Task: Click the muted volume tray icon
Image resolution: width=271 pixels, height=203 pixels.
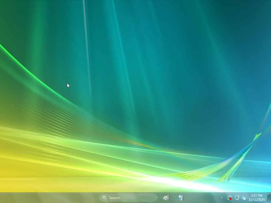Action: pos(244,198)
